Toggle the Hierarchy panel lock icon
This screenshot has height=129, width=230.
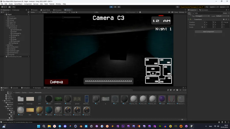(x=26, y=10)
